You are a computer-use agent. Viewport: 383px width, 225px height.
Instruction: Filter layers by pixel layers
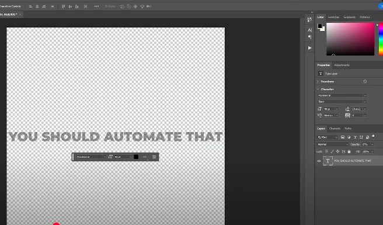click(343, 137)
